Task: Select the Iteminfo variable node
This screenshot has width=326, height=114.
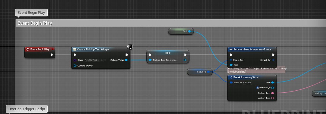Action: [x=200, y=72]
